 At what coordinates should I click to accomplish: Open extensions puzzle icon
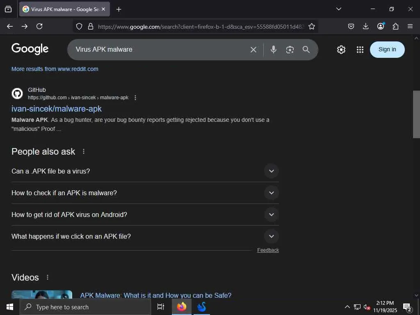click(x=395, y=26)
